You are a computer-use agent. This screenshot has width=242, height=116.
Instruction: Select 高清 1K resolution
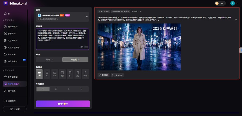(x=49, y=60)
